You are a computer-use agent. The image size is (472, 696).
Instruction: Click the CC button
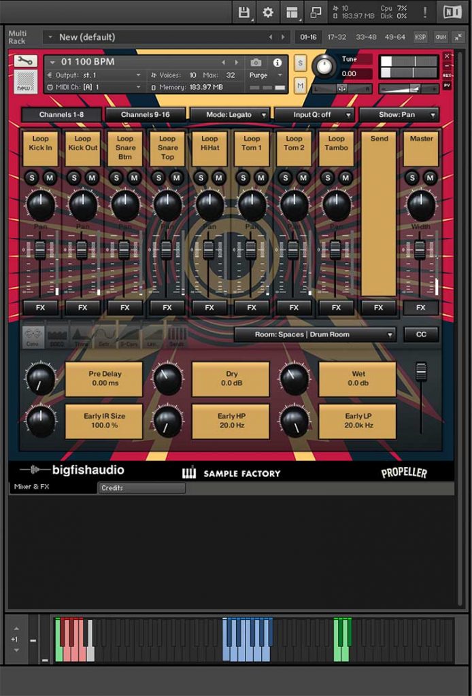point(421,334)
